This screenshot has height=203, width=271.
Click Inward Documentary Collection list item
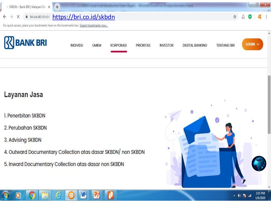click(x=64, y=164)
